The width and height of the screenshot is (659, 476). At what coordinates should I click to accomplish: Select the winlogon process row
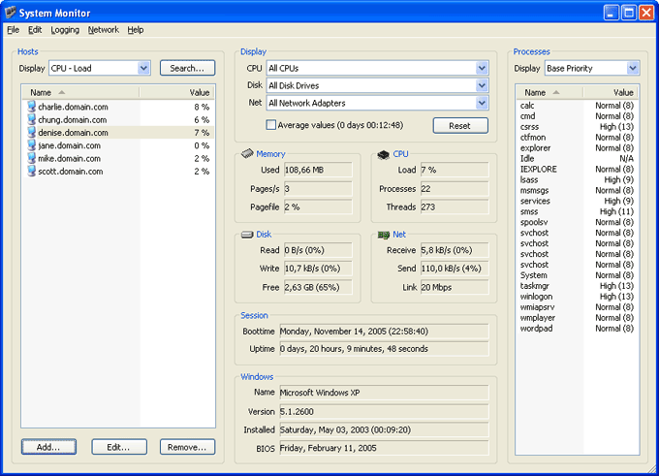(577, 297)
